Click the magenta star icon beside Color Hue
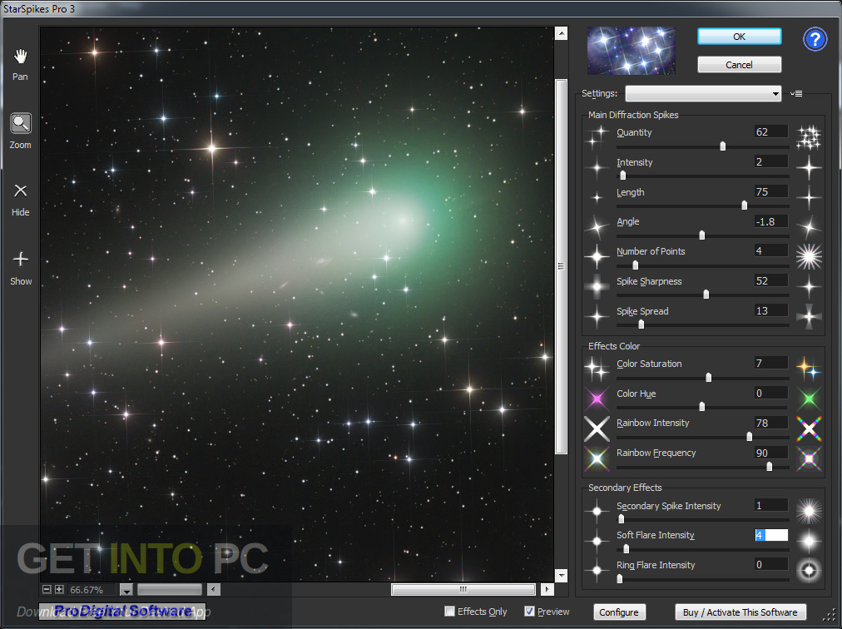This screenshot has height=629, width=842. 597,399
